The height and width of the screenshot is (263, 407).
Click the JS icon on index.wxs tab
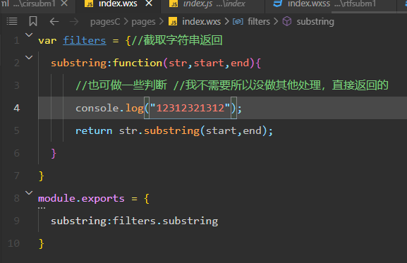tap(89, 4)
